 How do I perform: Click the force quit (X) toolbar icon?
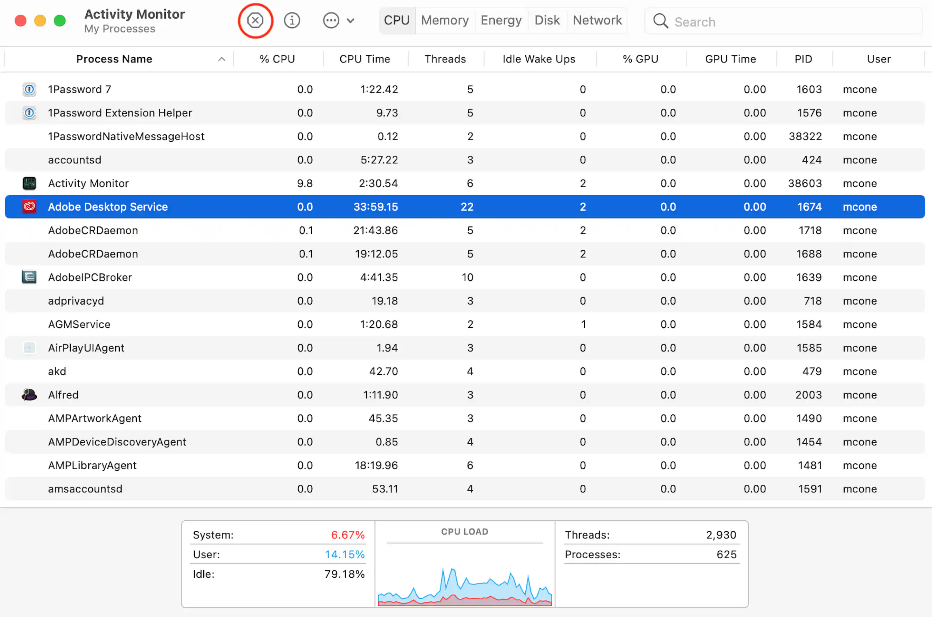[255, 20]
